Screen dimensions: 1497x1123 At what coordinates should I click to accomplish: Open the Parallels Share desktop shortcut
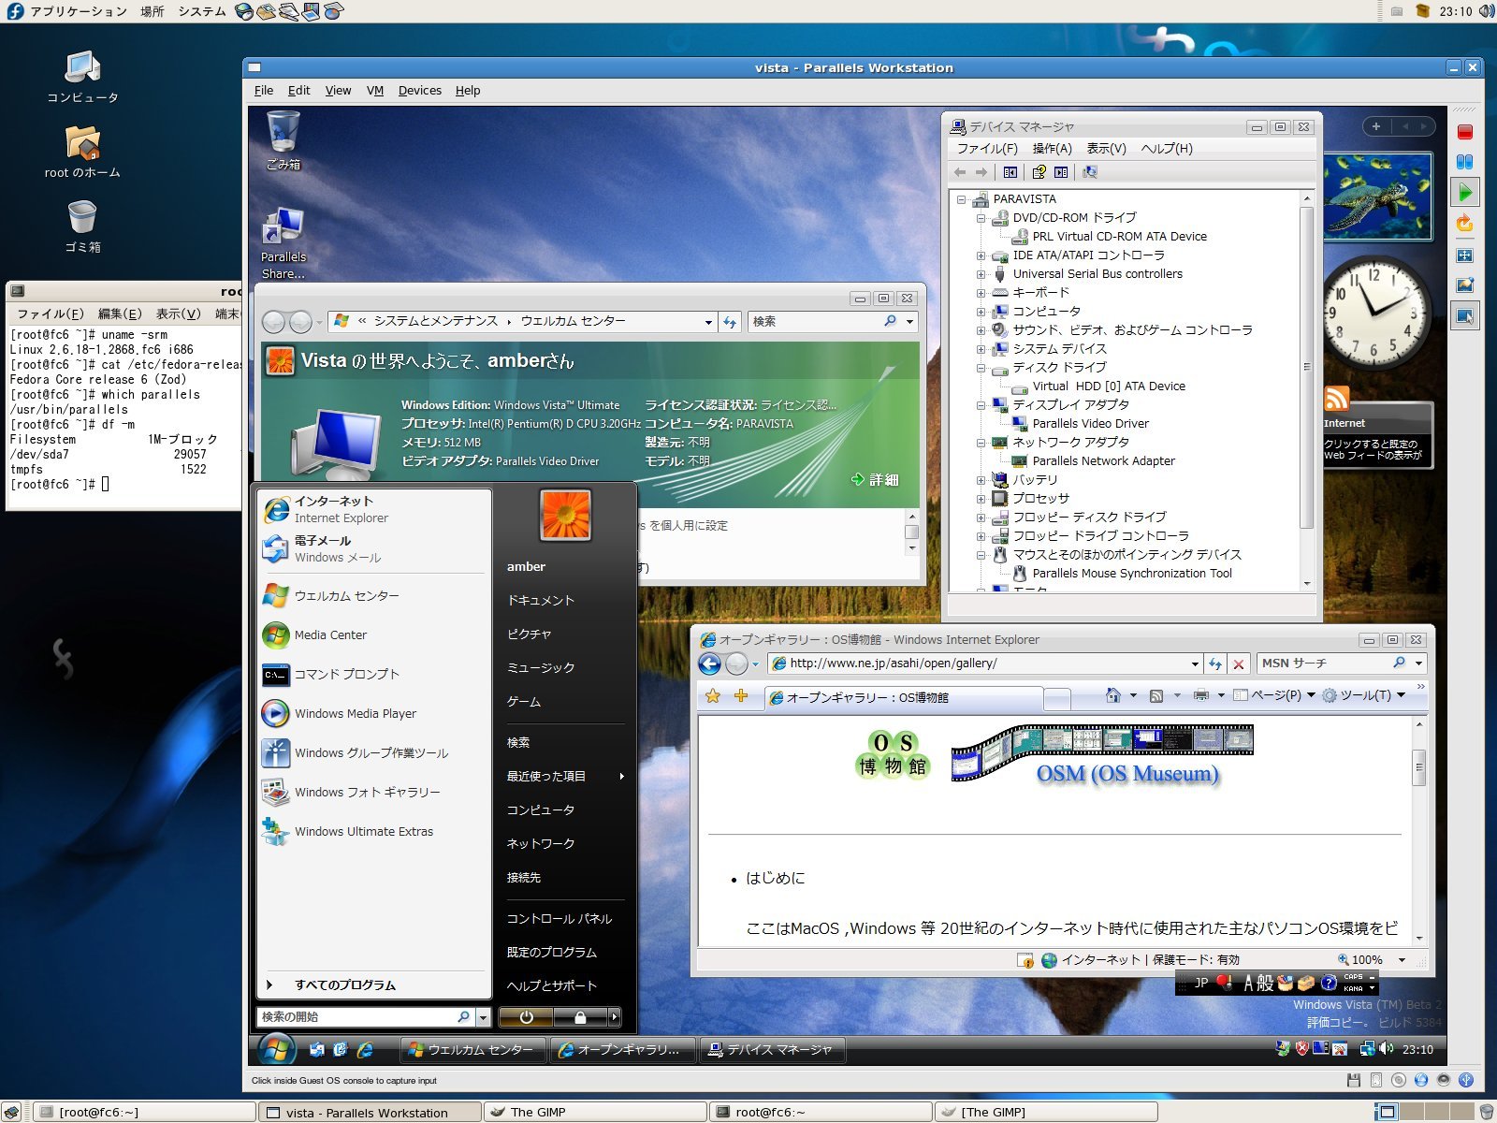point(283,243)
